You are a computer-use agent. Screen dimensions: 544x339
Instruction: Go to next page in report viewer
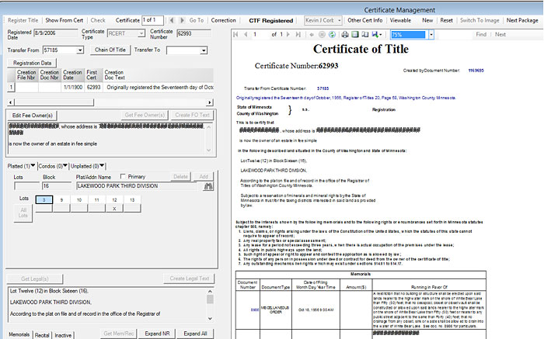(x=288, y=34)
